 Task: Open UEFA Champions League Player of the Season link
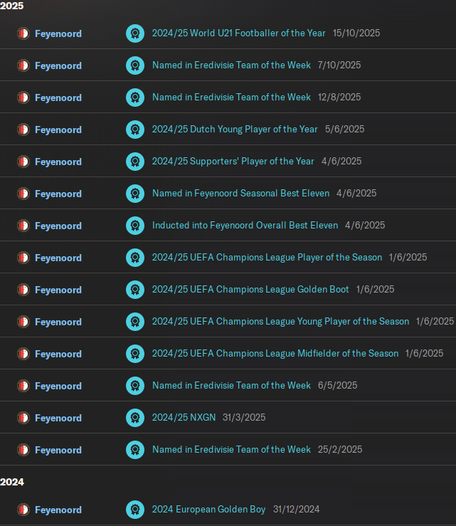click(x=267, y=257)
